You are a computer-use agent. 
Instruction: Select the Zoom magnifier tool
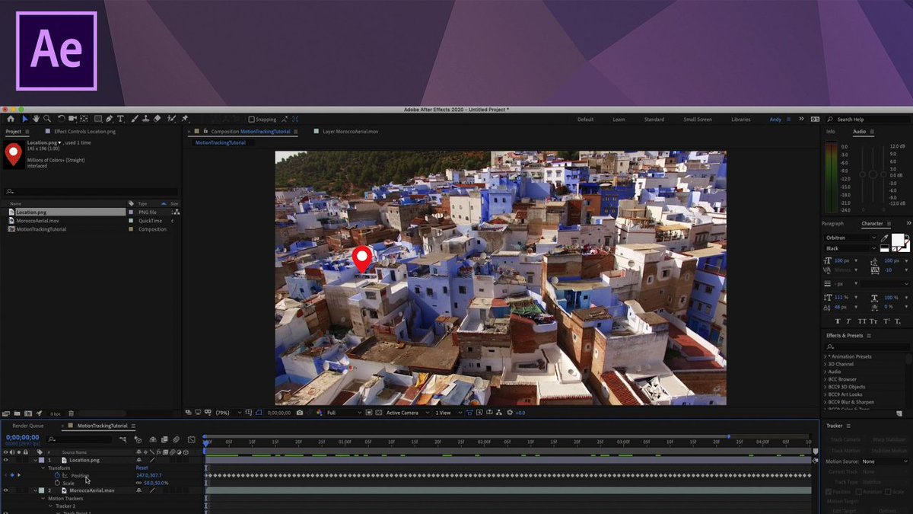click(x=46, y=120)
